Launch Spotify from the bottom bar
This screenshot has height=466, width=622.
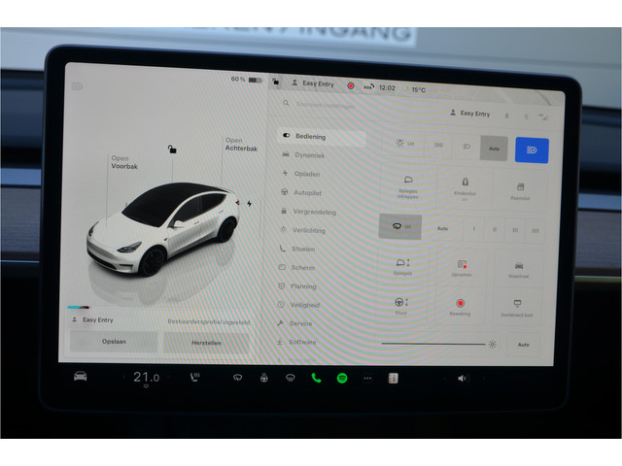(342, 378)
